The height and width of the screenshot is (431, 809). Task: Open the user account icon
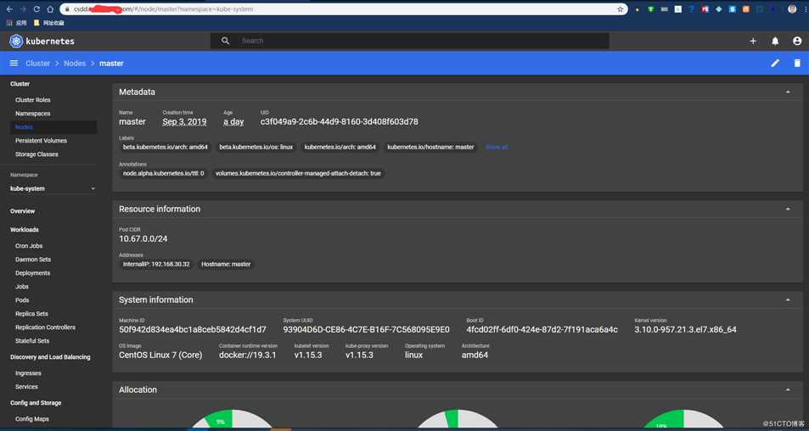[x=797, y=41]
